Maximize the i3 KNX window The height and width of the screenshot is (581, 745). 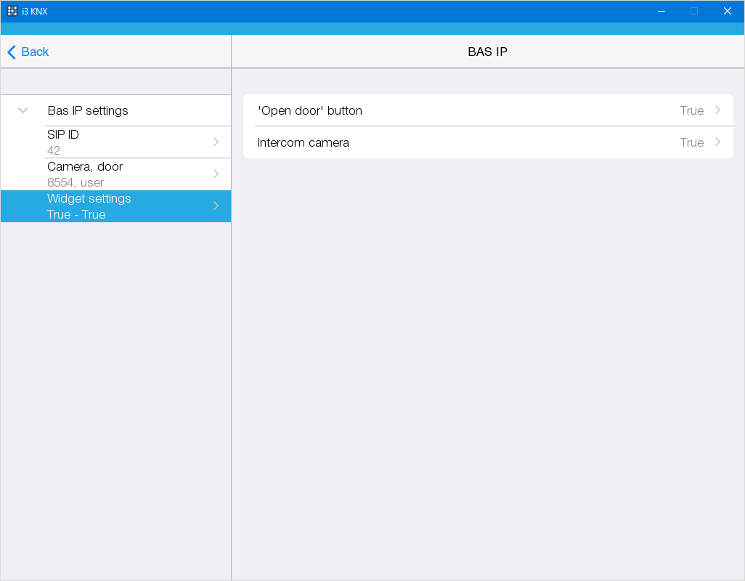click(694, 11)
